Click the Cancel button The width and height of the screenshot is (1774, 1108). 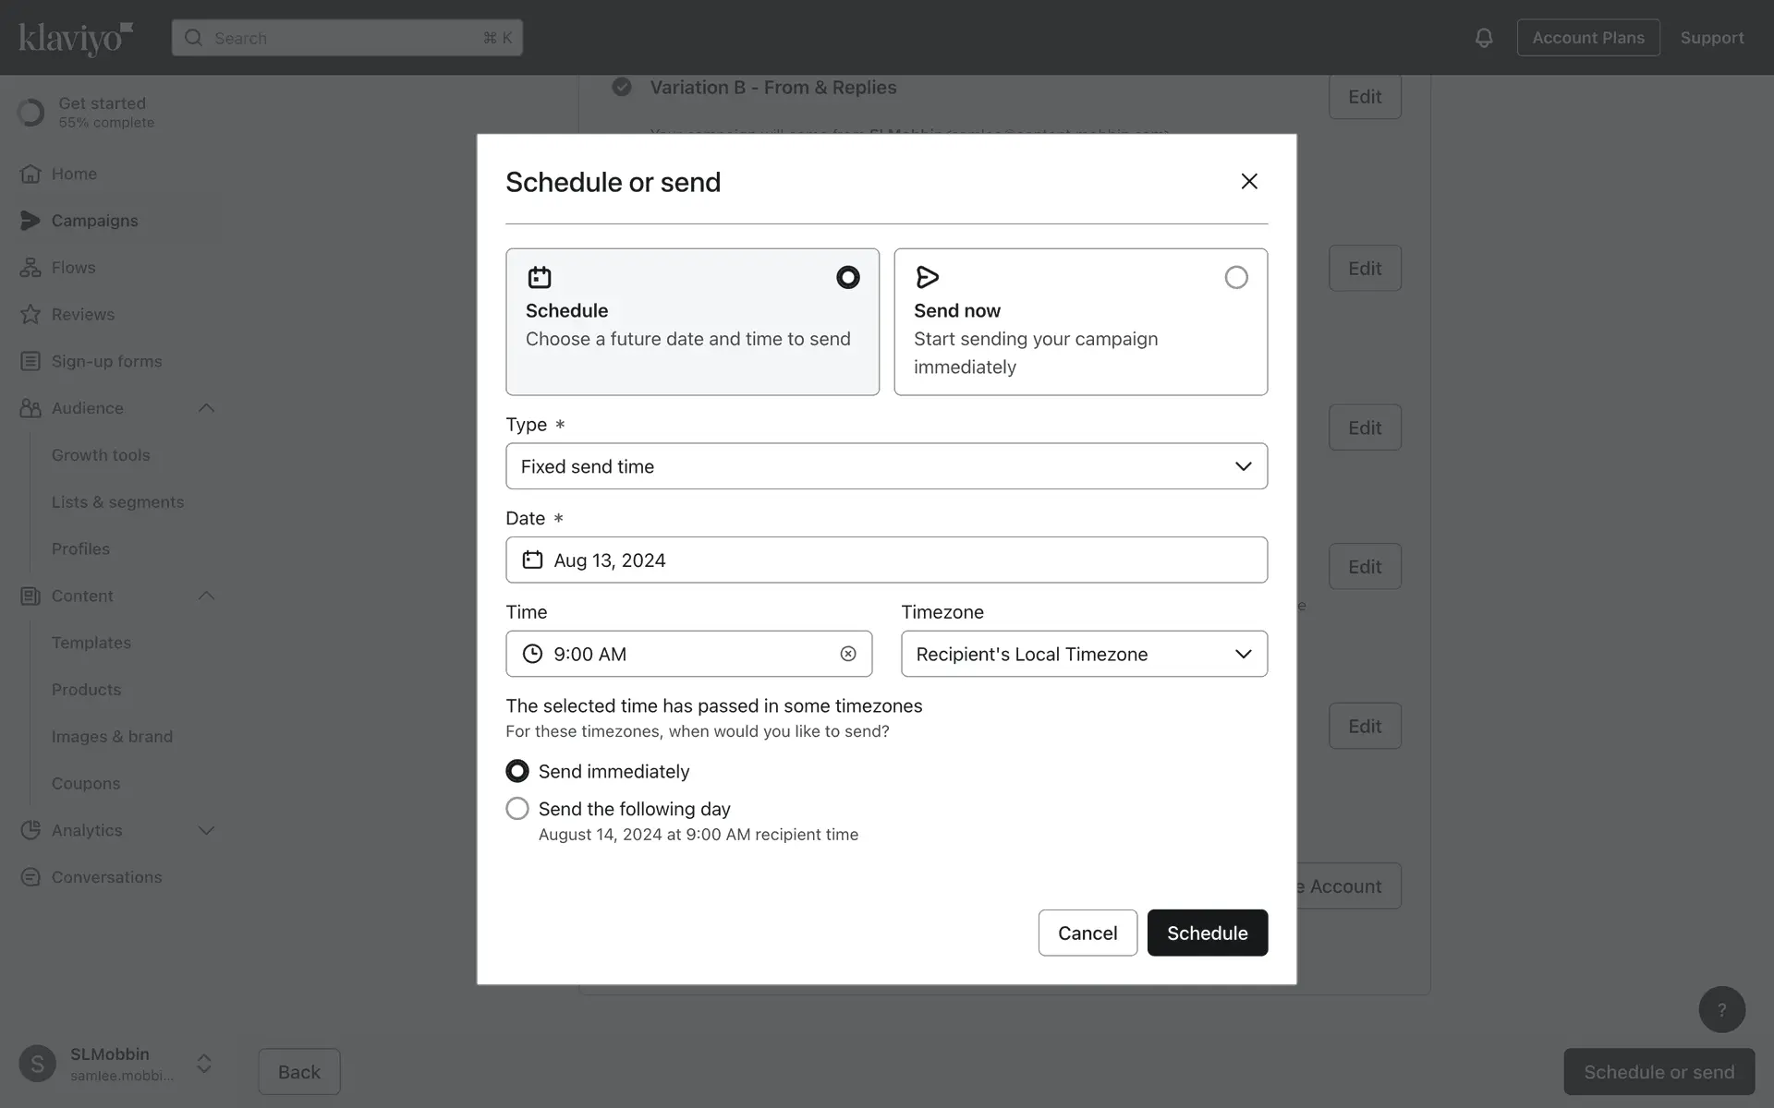tap(1087, 933)
